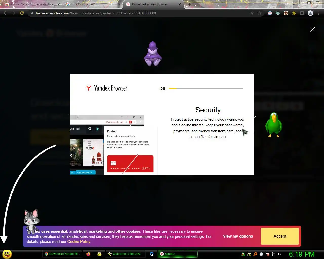The height and width of the screenshot is (259, 324).
Task: Click the green parrot Peedy character
Action: pyautogui.click(x=274, y=125)
